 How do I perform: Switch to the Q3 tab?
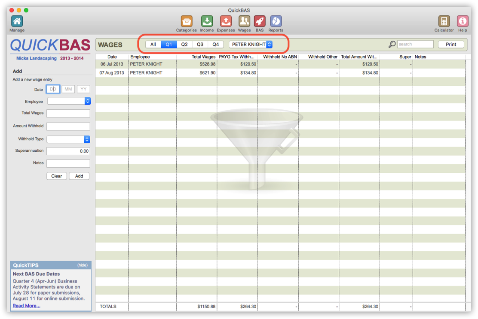tap(200, 44)
